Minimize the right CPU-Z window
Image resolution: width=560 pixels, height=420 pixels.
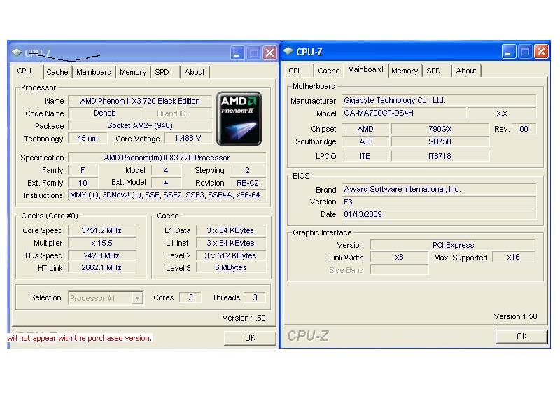tap(510, 52)
